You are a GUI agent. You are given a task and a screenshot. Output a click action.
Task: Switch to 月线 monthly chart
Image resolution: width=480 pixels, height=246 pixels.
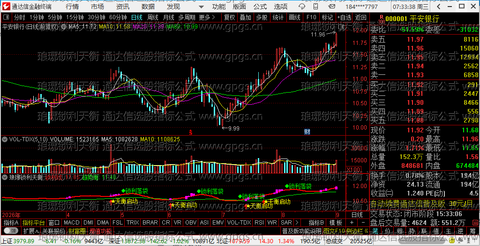point(169,17)
